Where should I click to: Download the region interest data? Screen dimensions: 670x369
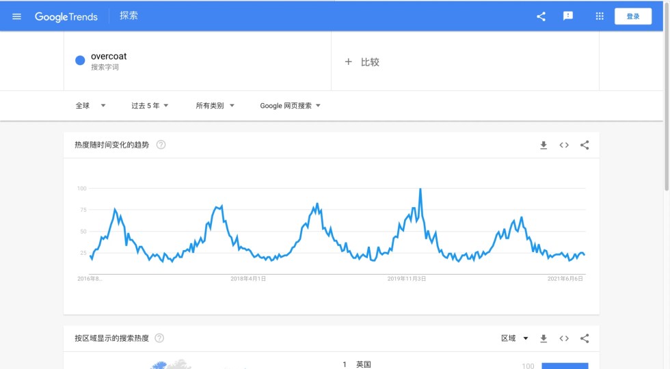click(x=544, y=338)
